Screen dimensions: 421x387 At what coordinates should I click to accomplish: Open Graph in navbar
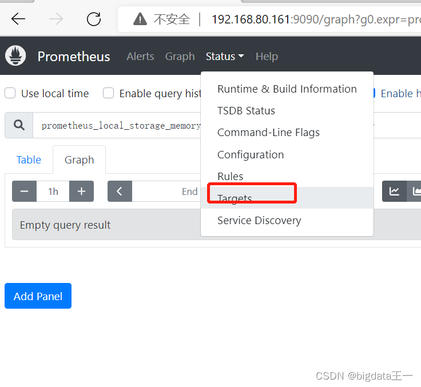pyautogui.click(x=180, y=57)
